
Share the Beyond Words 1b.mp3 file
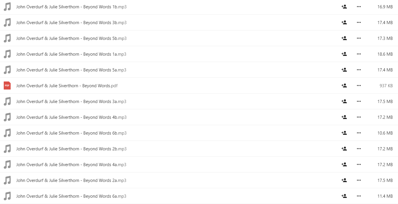click(344, 7)
